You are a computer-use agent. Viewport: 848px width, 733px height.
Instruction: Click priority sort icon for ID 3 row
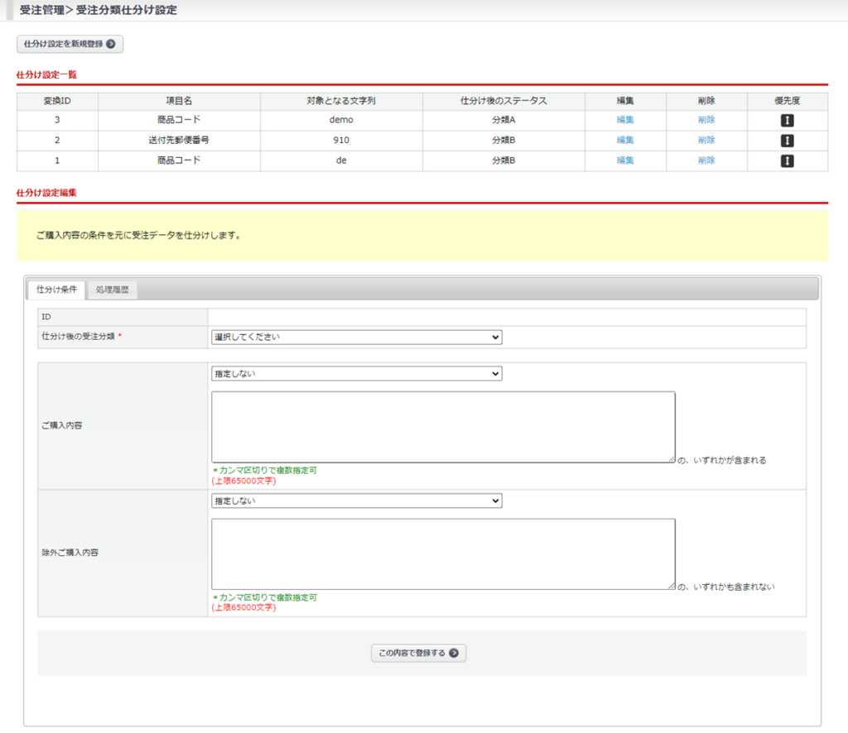coord(787,120)
